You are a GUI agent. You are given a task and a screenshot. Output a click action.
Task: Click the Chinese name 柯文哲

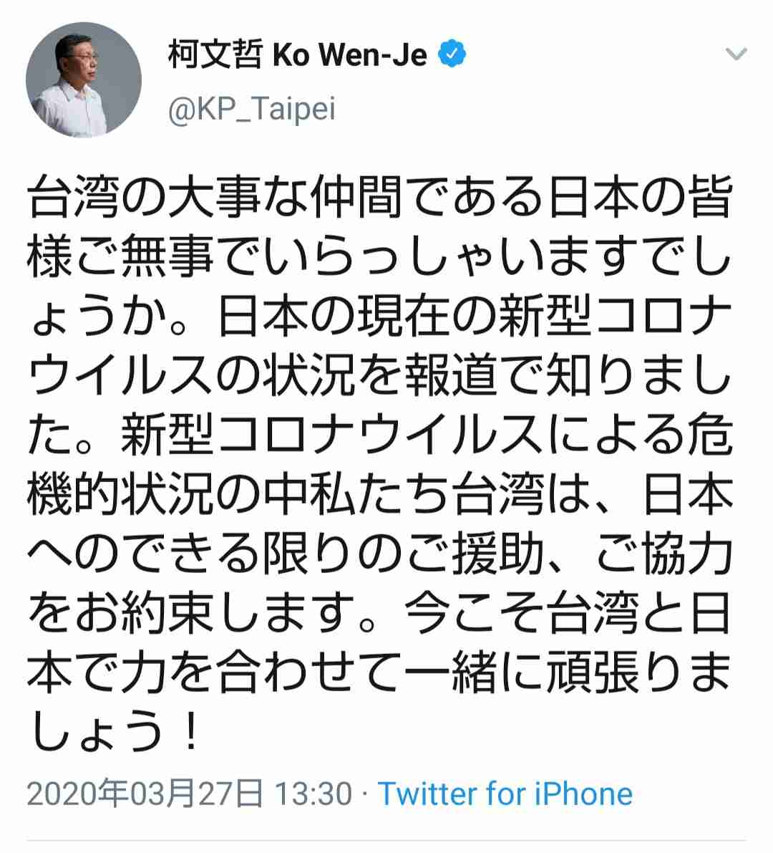tap(215, 54)
